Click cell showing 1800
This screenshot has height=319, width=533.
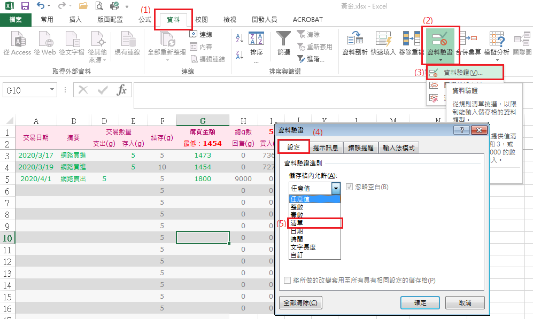point(203,178)
